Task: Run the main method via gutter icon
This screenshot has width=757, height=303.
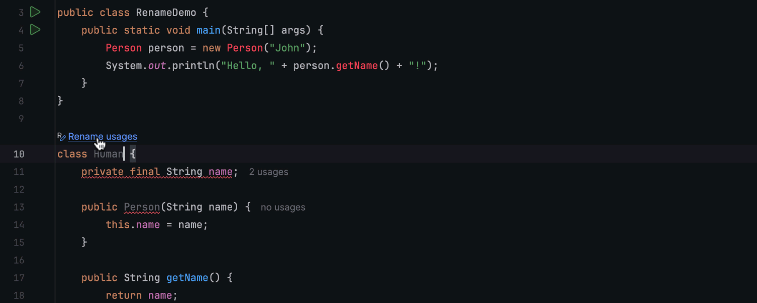Action: click(x=35, y=30)
